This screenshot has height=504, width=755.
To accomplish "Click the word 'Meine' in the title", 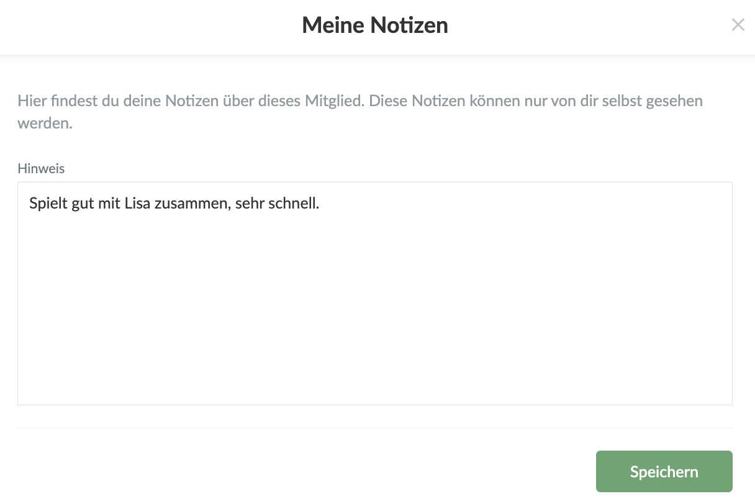I will tap(332, 25).
